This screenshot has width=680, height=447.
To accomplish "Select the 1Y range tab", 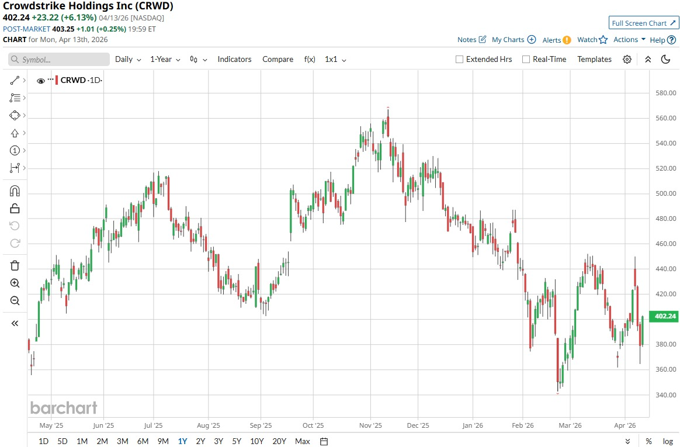I will click(183, 441).
